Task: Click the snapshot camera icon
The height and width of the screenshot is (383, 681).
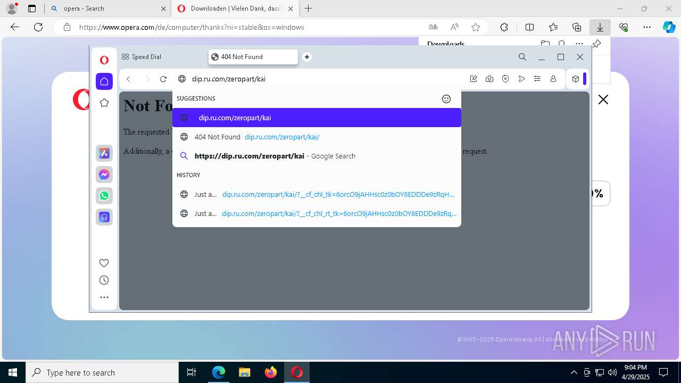Action: pyautogui.click(x=489, y=79)
